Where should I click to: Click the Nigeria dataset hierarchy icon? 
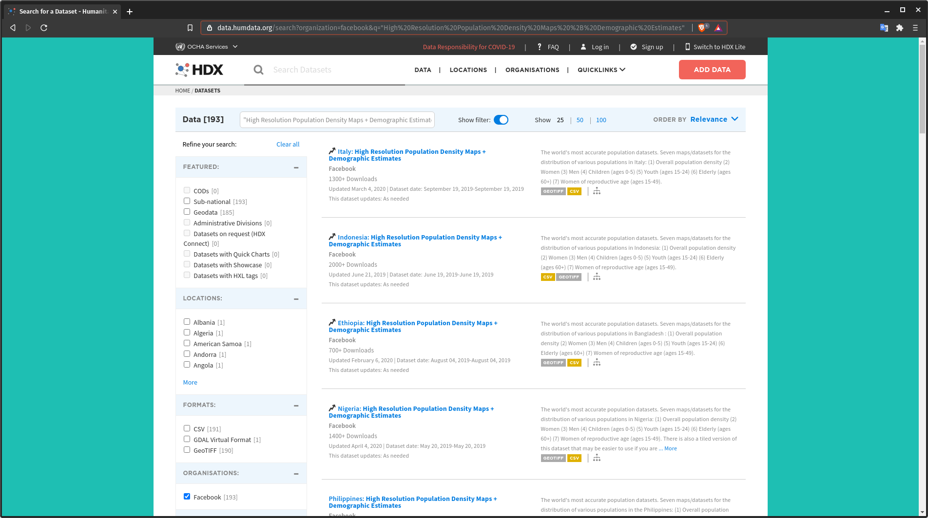coord(597,458)
